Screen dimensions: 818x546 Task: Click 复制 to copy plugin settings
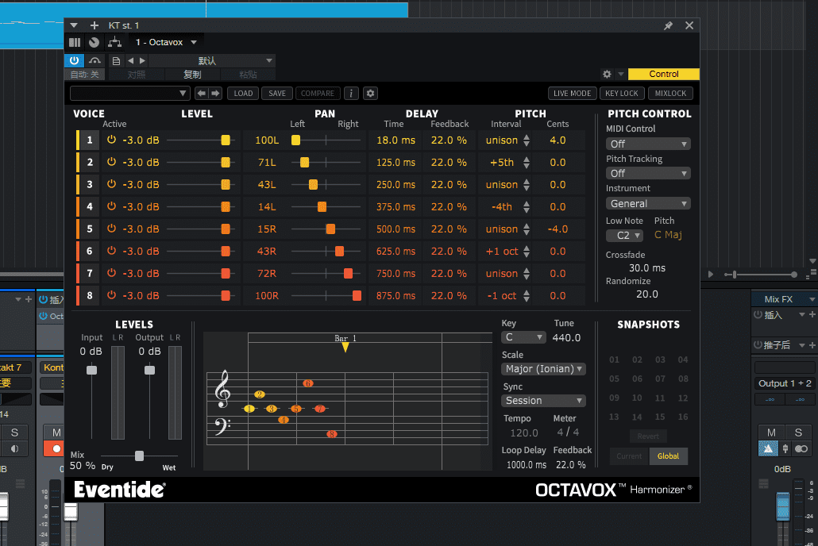pos(192,75)
